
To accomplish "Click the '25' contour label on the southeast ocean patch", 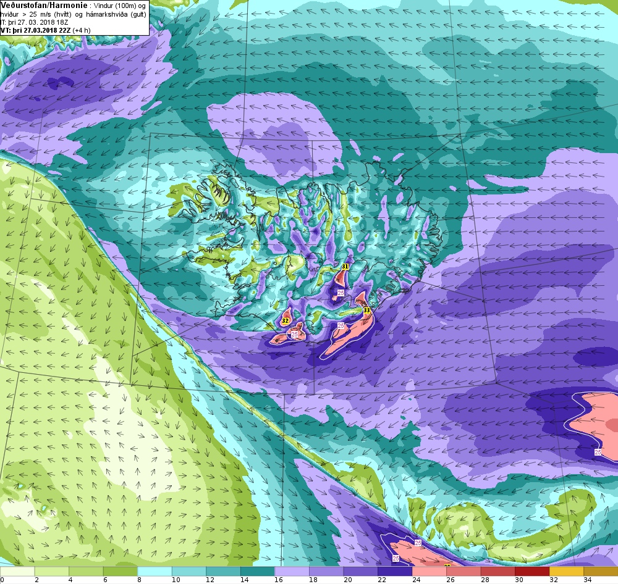I will point(598,453).
